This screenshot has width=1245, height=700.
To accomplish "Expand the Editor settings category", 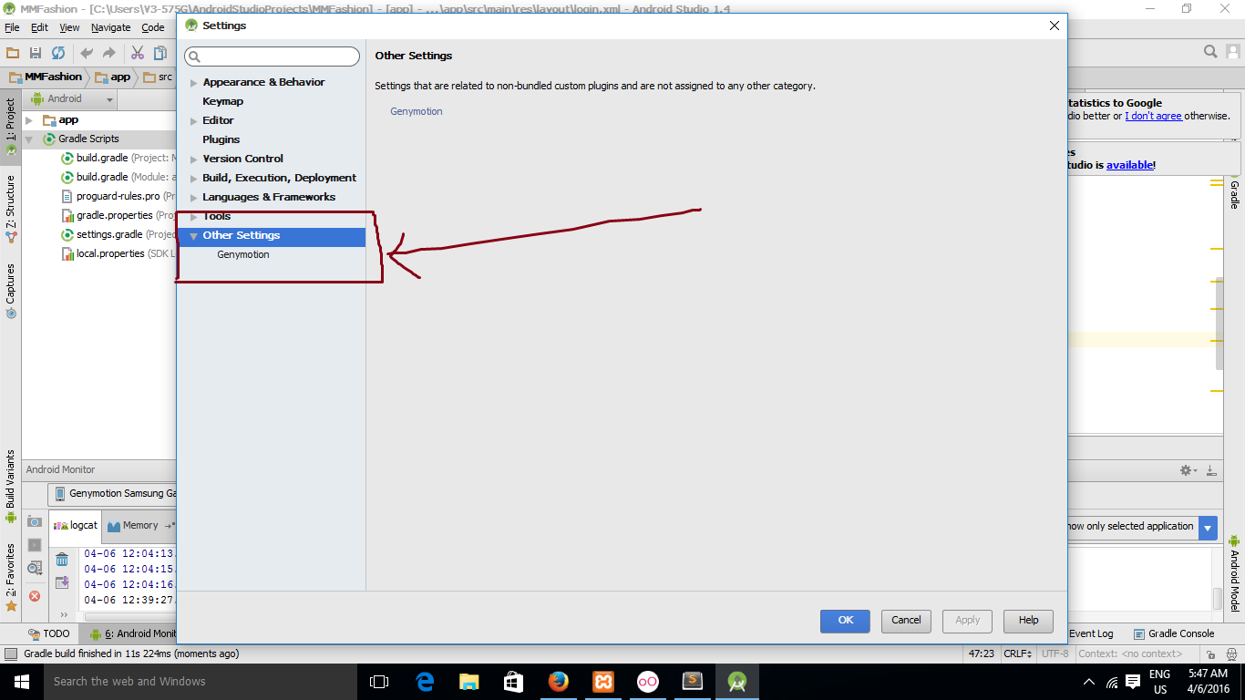I will 193,121.
